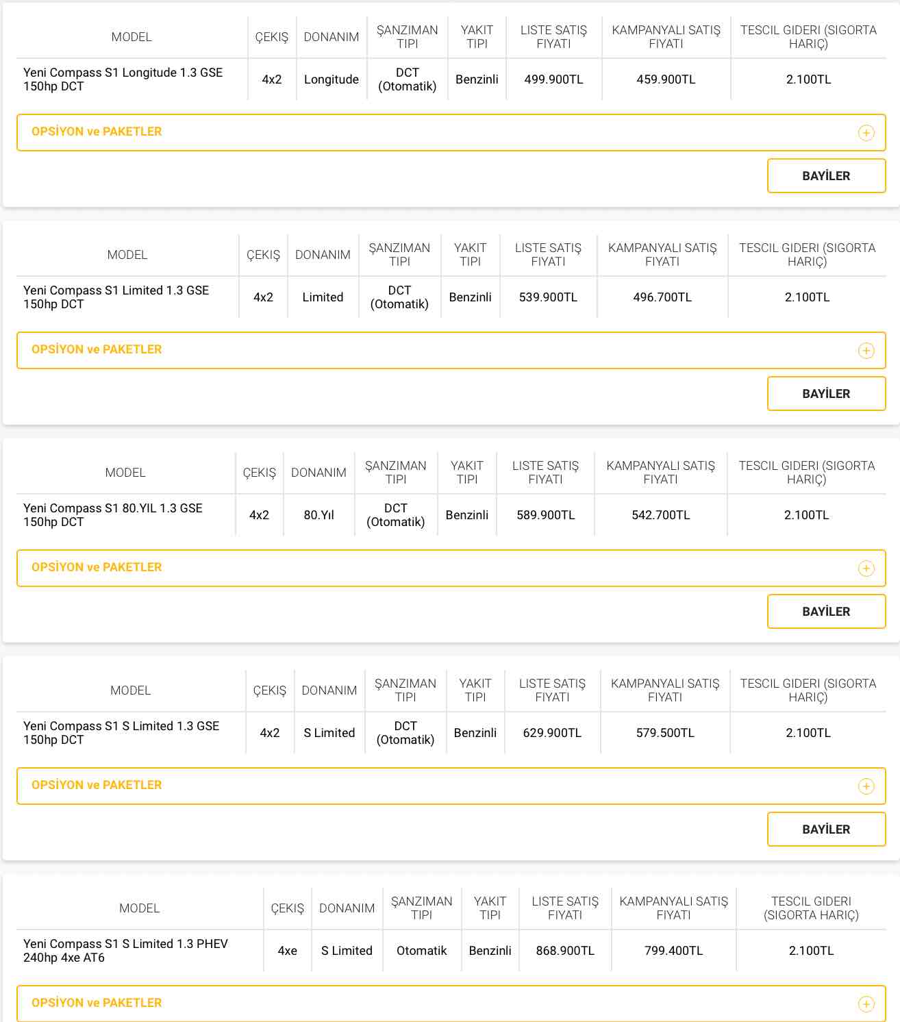Click list price 589.900TL
The height and width of the screenshot is (1022, 900).
(x=545, y=515)
